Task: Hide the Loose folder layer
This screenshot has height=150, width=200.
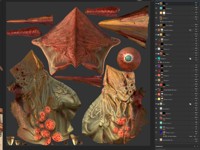Action: tap(156, 54)
